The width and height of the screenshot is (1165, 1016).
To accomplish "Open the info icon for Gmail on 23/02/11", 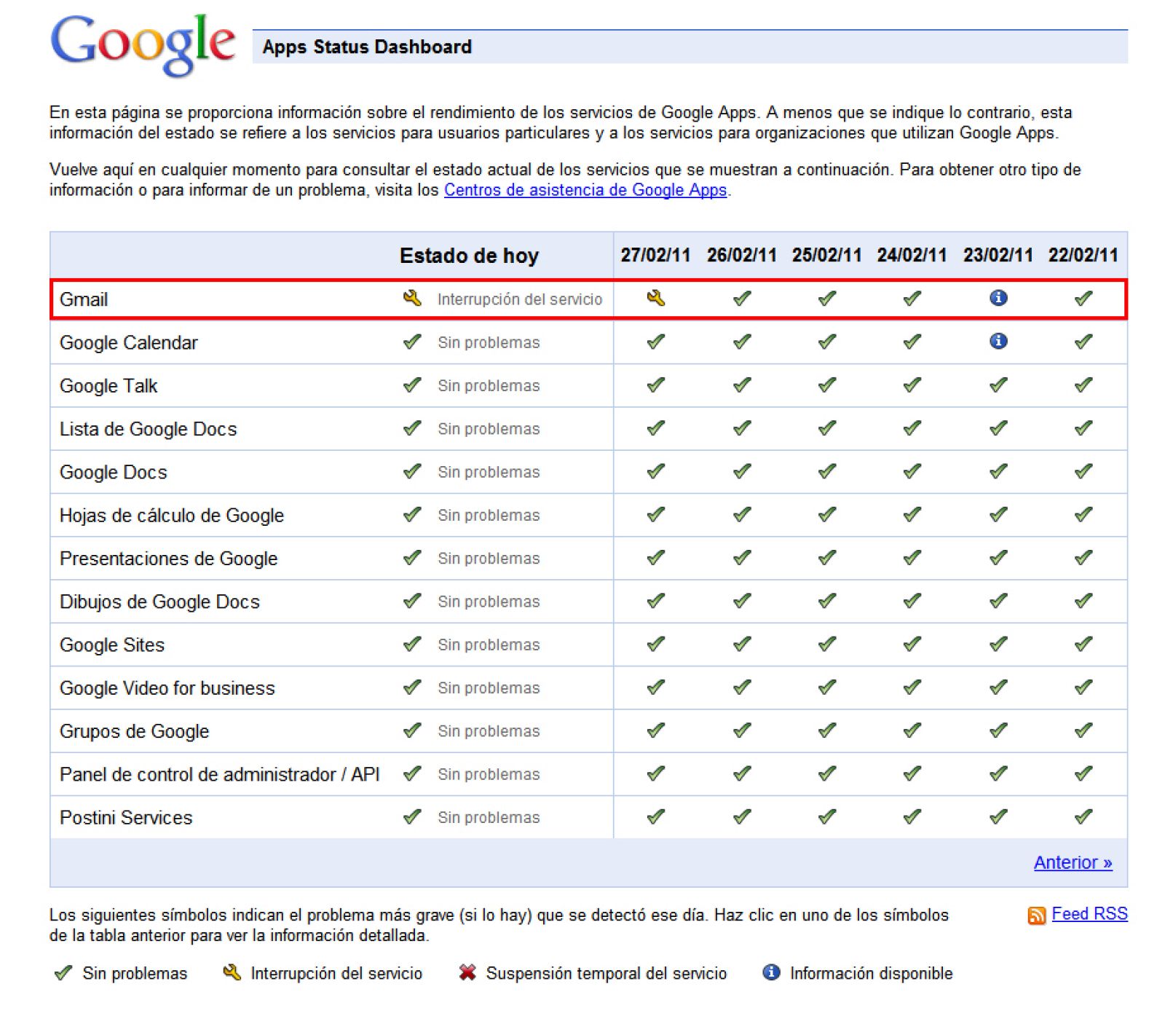I will pos(998,299).
